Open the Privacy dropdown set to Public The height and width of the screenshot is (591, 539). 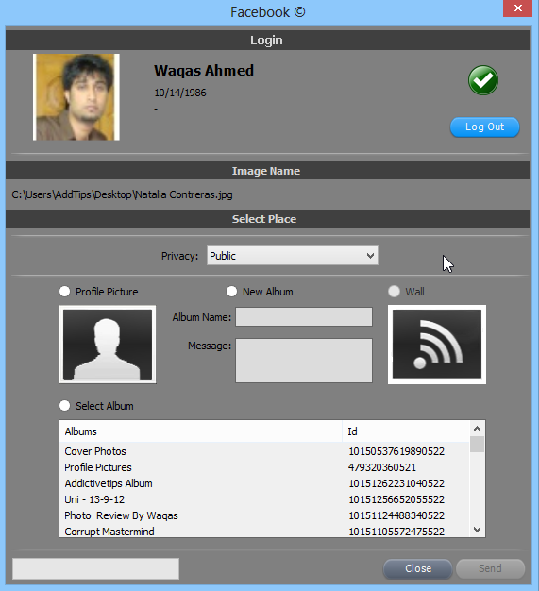(x=292, y=256)
